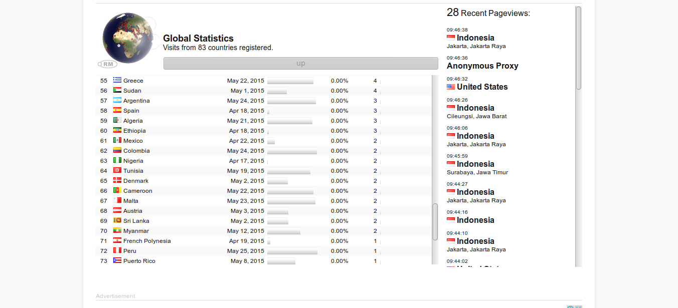
Task: Click the 'May 25, 2015' date for Peru
Action: point(245,251)
